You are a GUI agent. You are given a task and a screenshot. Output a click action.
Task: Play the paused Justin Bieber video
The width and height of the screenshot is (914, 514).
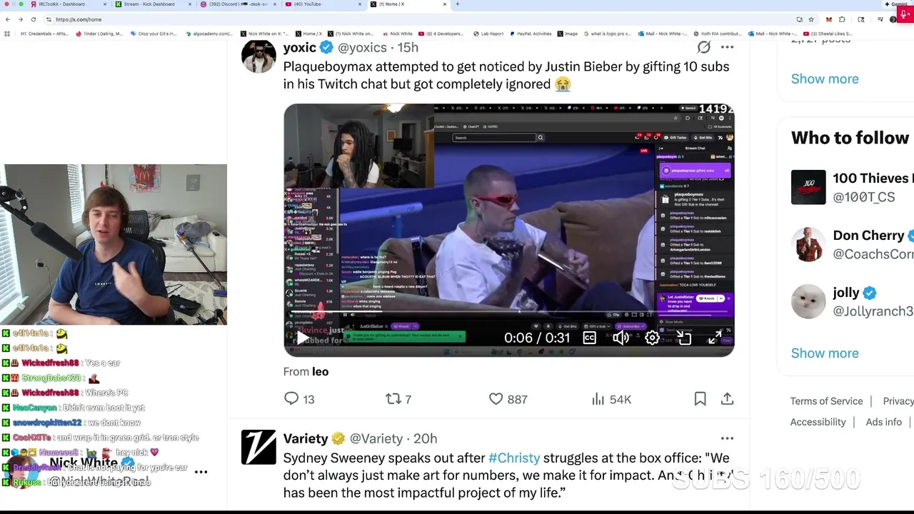pyautogui.click(x=302, y=338)
